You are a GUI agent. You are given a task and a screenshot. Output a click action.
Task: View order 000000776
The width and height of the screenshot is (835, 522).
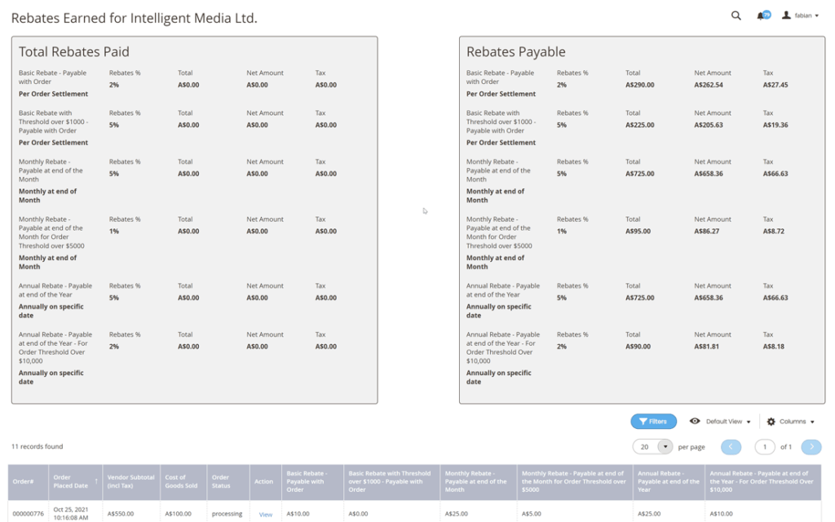point(265,515)
